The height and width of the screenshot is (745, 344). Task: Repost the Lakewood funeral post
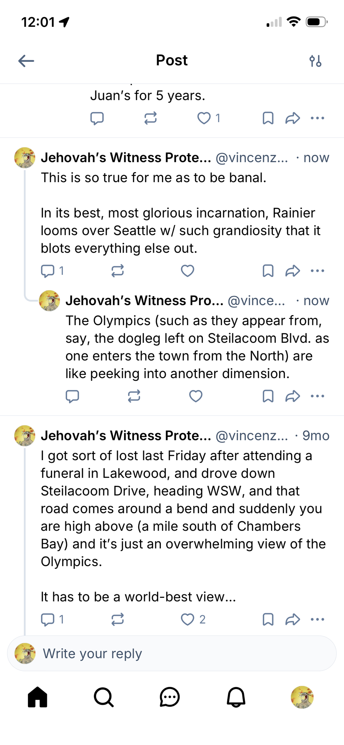coord(118,619)
